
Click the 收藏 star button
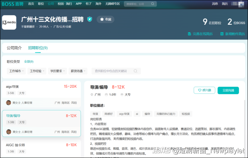tap(106, 19)
